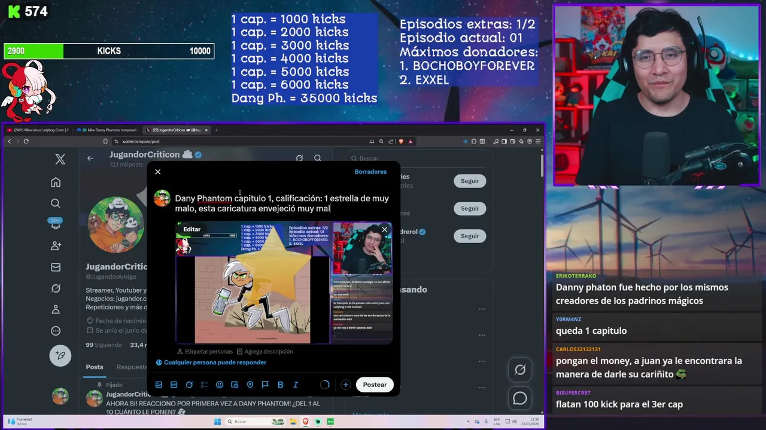Select the JugandorCriticon X browser tab
This screenshot has width=766, height=430.
[176, 130]
